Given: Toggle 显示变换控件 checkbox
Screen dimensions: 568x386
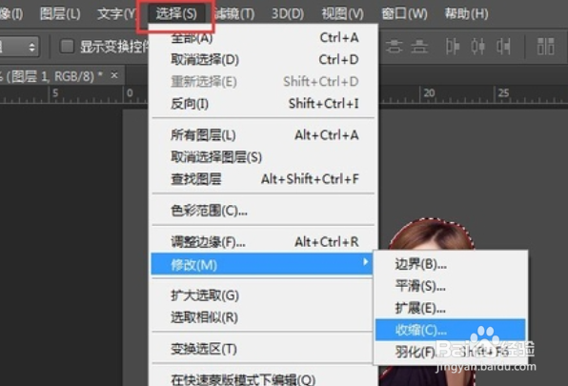Looking at the screenshot, I should pyautogui.click(x=67, y=47).
